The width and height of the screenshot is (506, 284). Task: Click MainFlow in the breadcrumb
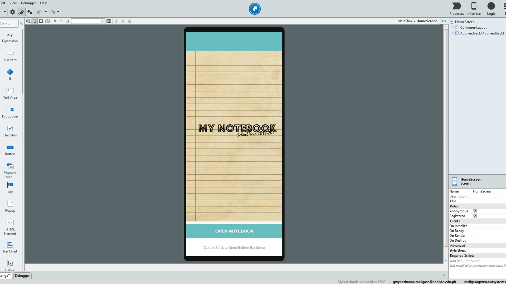tap(405, 21)
